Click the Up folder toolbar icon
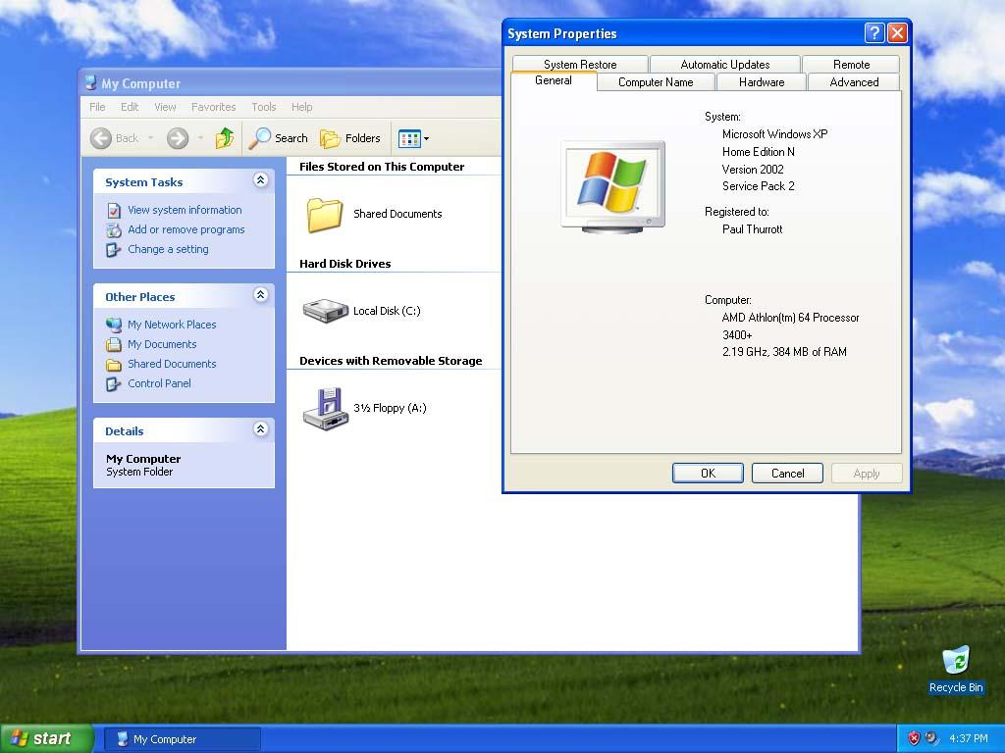The image size is (1005, 753). pos(224,137)
